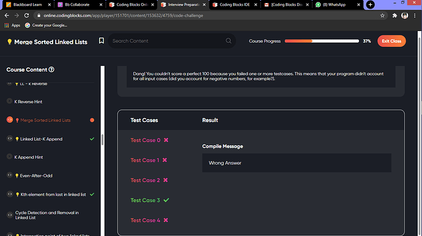Switch to the Blackboard Learn tab

(27, 4)
